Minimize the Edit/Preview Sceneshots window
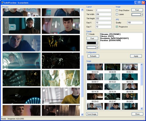Image resolution: width=146 pixels, height=121 pixels. click(136, 3)
